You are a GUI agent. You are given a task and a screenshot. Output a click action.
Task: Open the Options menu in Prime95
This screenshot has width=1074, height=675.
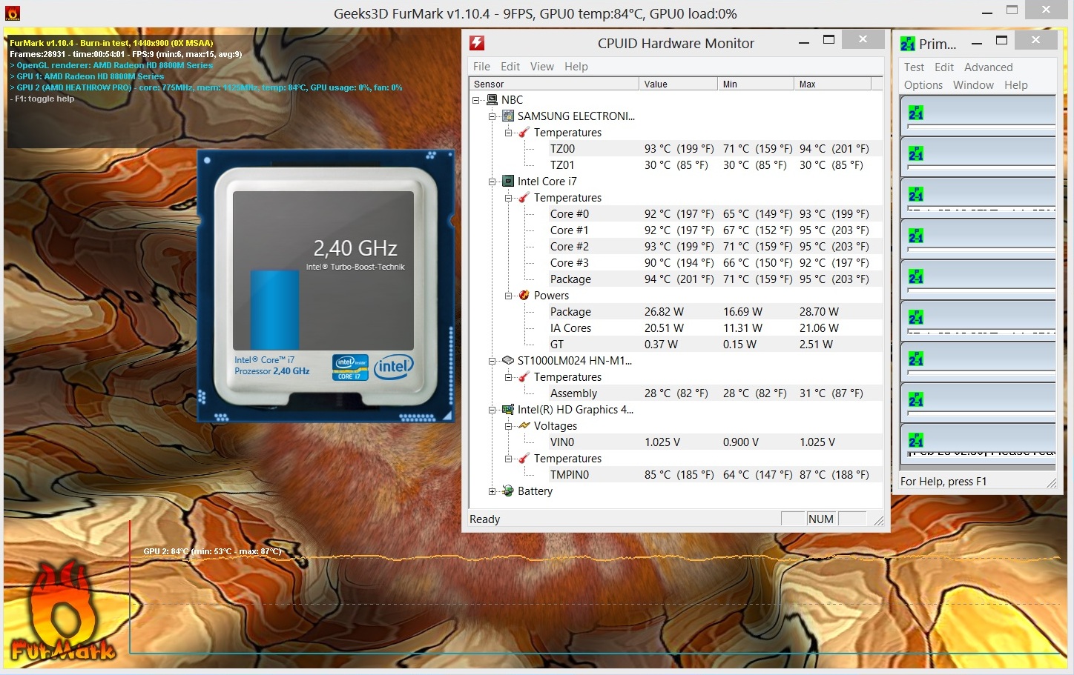coord(923,84)
